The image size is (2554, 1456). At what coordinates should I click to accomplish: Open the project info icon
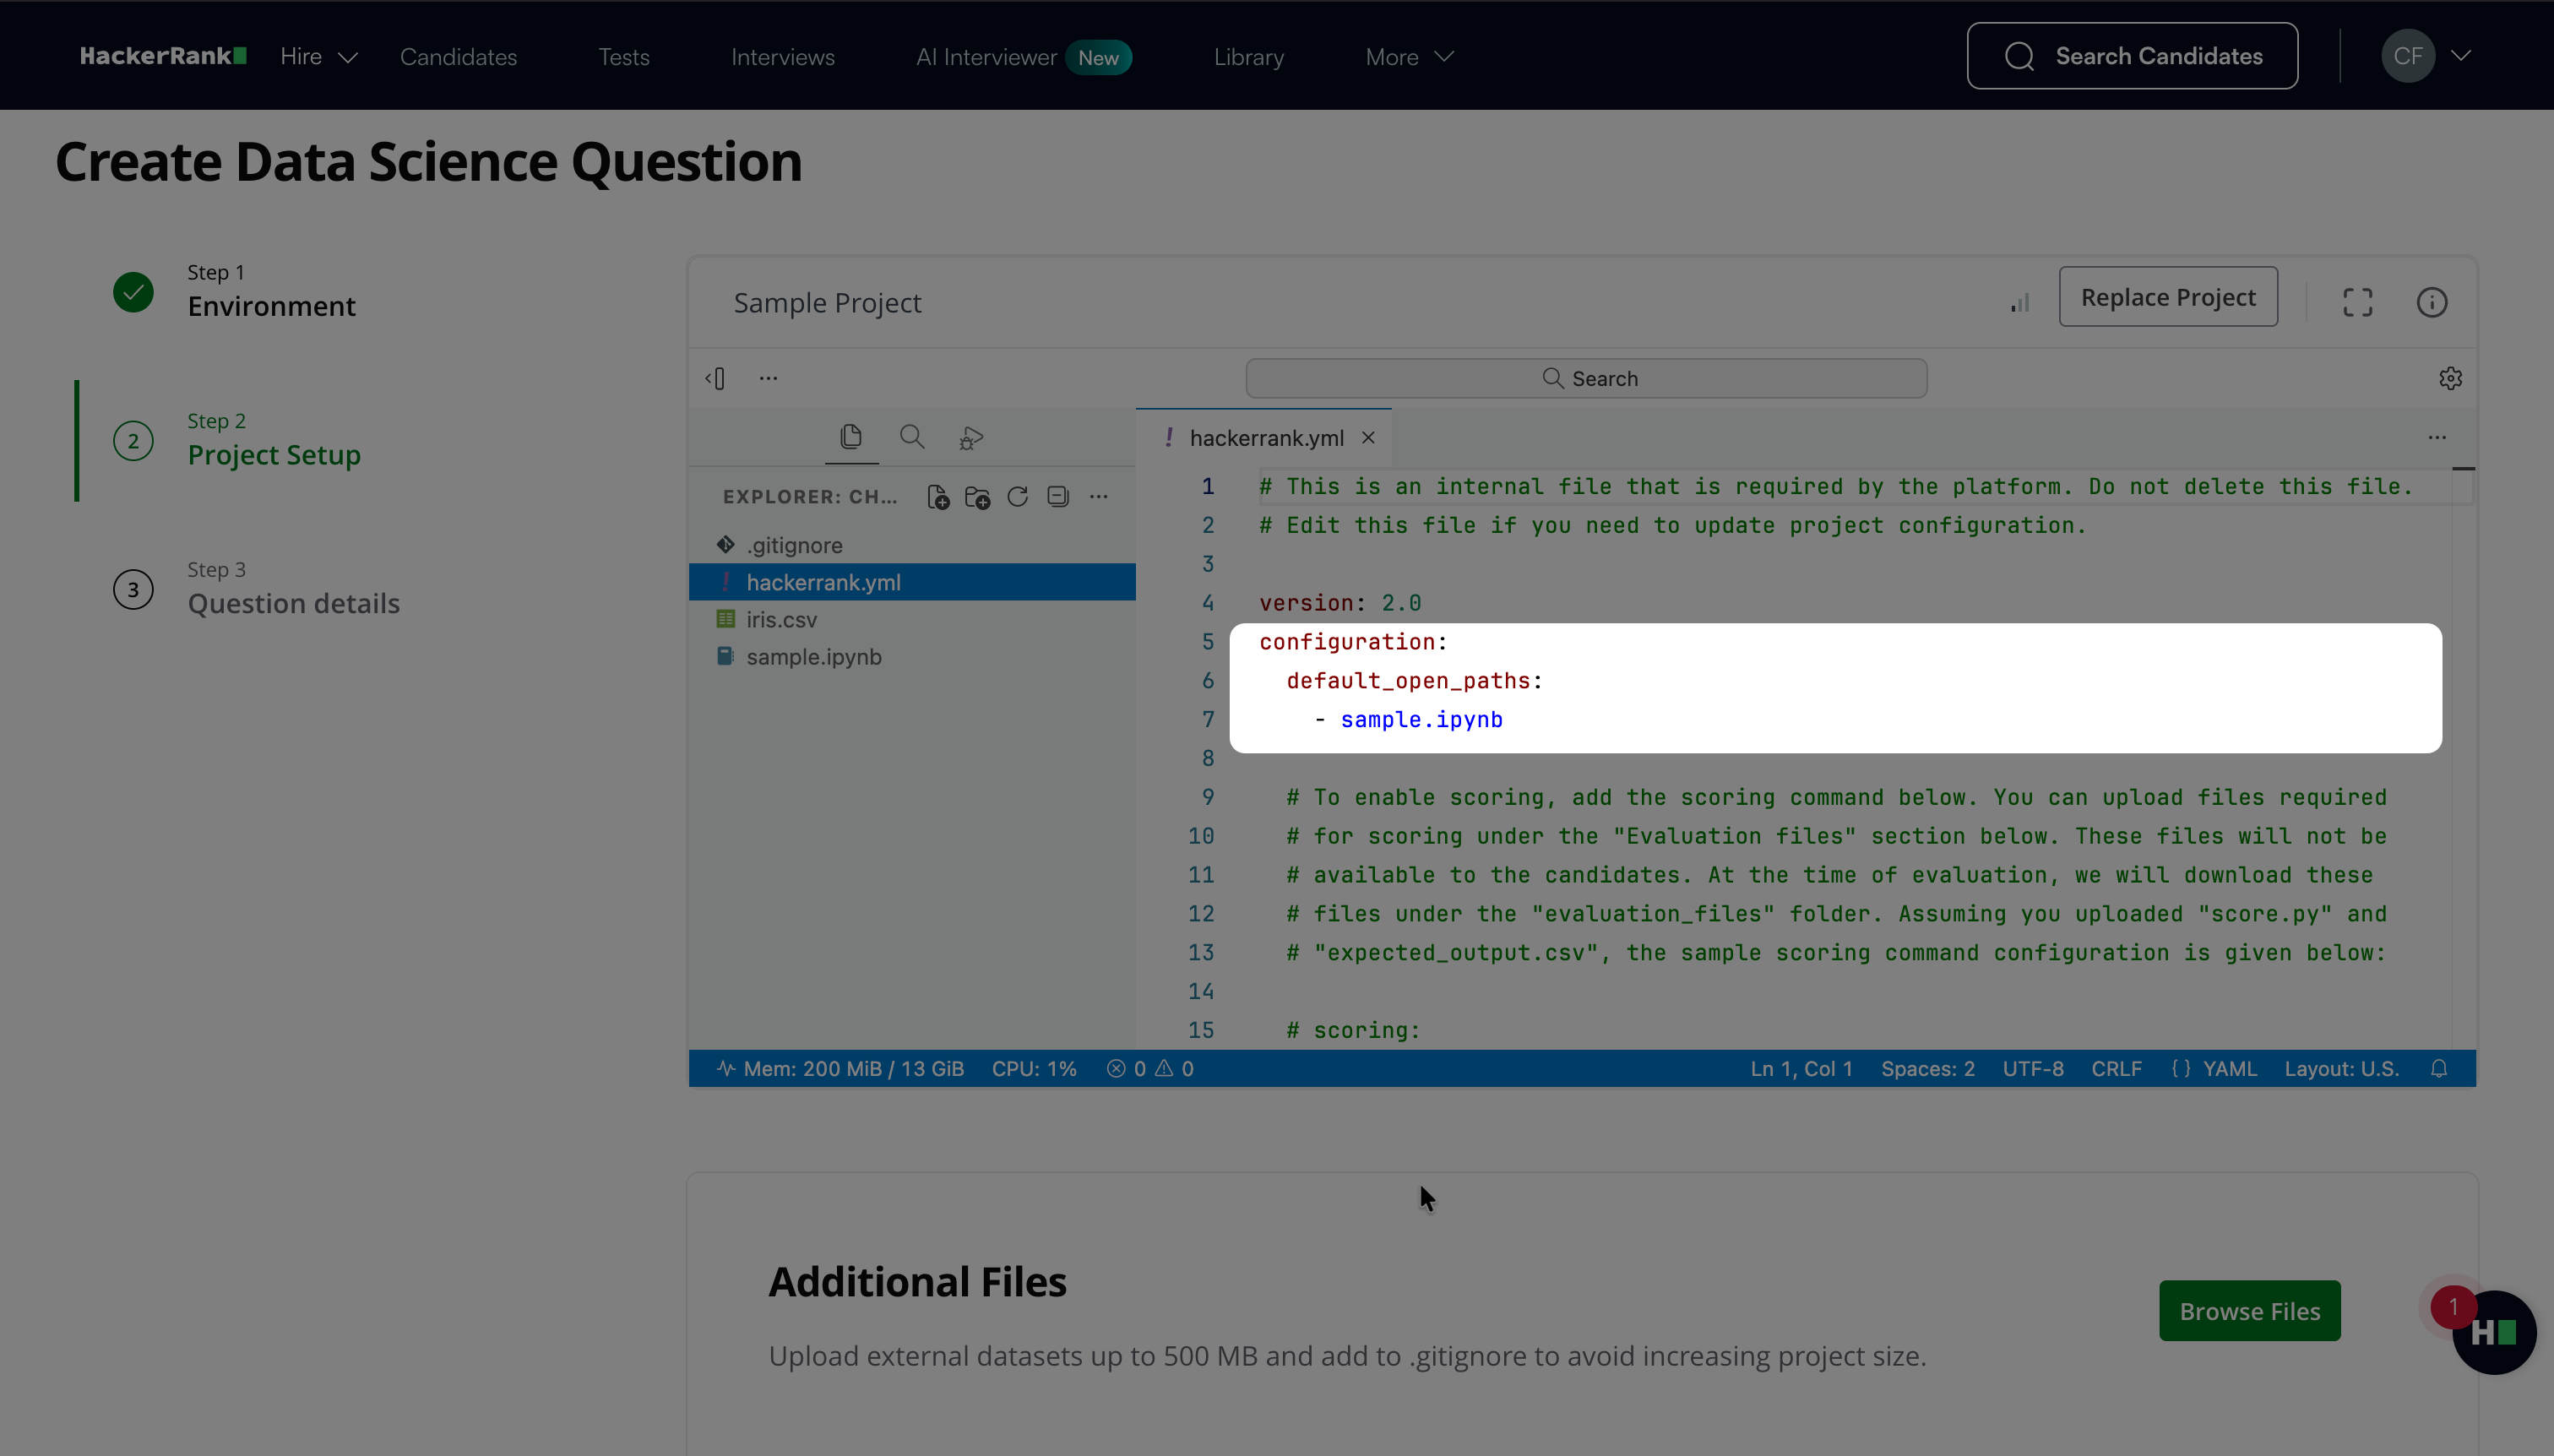pos(2431,302)
